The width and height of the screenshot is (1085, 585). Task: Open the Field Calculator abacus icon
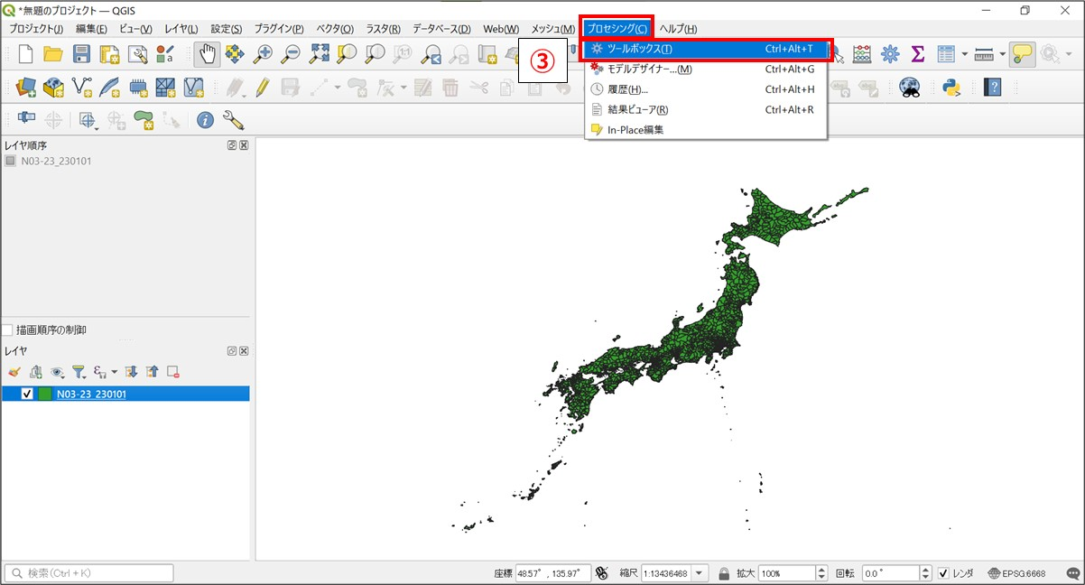(x=862, y=53)
